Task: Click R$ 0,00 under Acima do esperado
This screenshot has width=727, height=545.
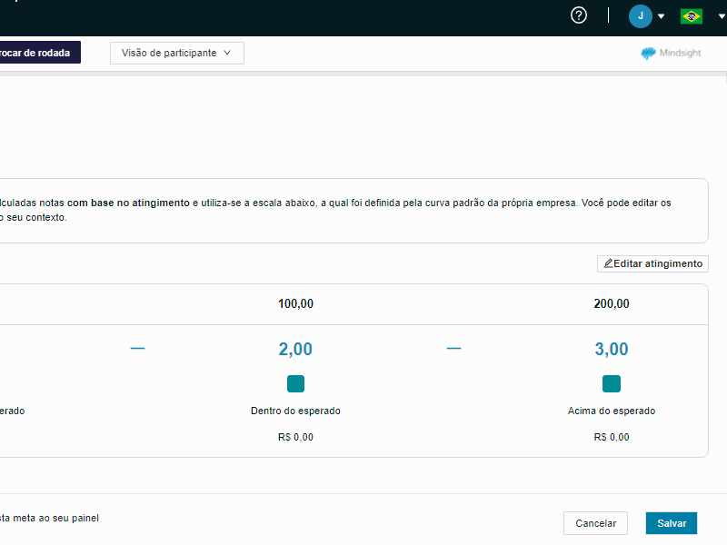Action: tap(611, 437)
